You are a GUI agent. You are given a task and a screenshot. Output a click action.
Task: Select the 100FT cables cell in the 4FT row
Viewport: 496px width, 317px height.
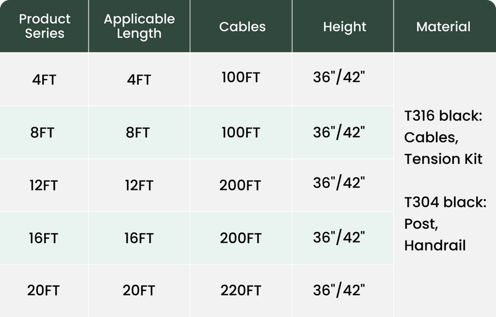point(241,78)
